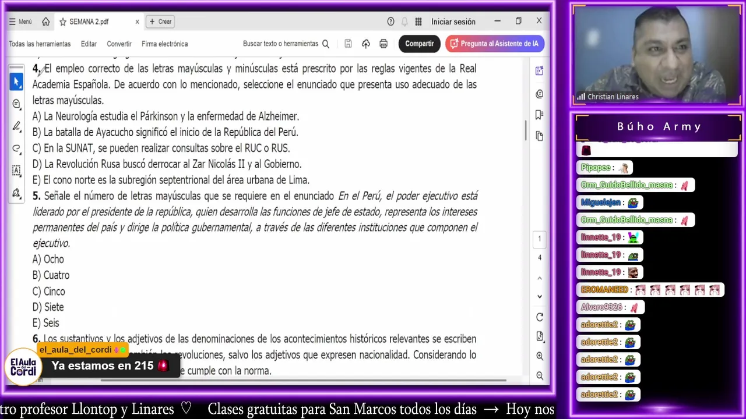Open the Editar menu
Screen dimensions: 746x419
(89, 44)
